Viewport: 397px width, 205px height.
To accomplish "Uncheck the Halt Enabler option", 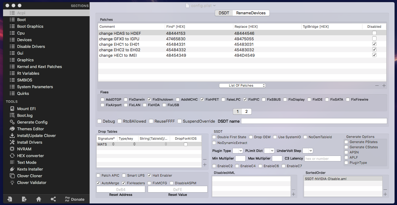I will [x=150, y=175].
